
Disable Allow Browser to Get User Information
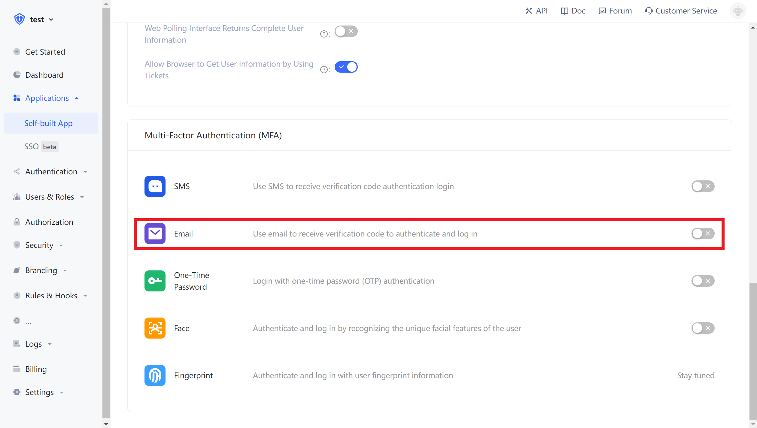tap(346, 67)
